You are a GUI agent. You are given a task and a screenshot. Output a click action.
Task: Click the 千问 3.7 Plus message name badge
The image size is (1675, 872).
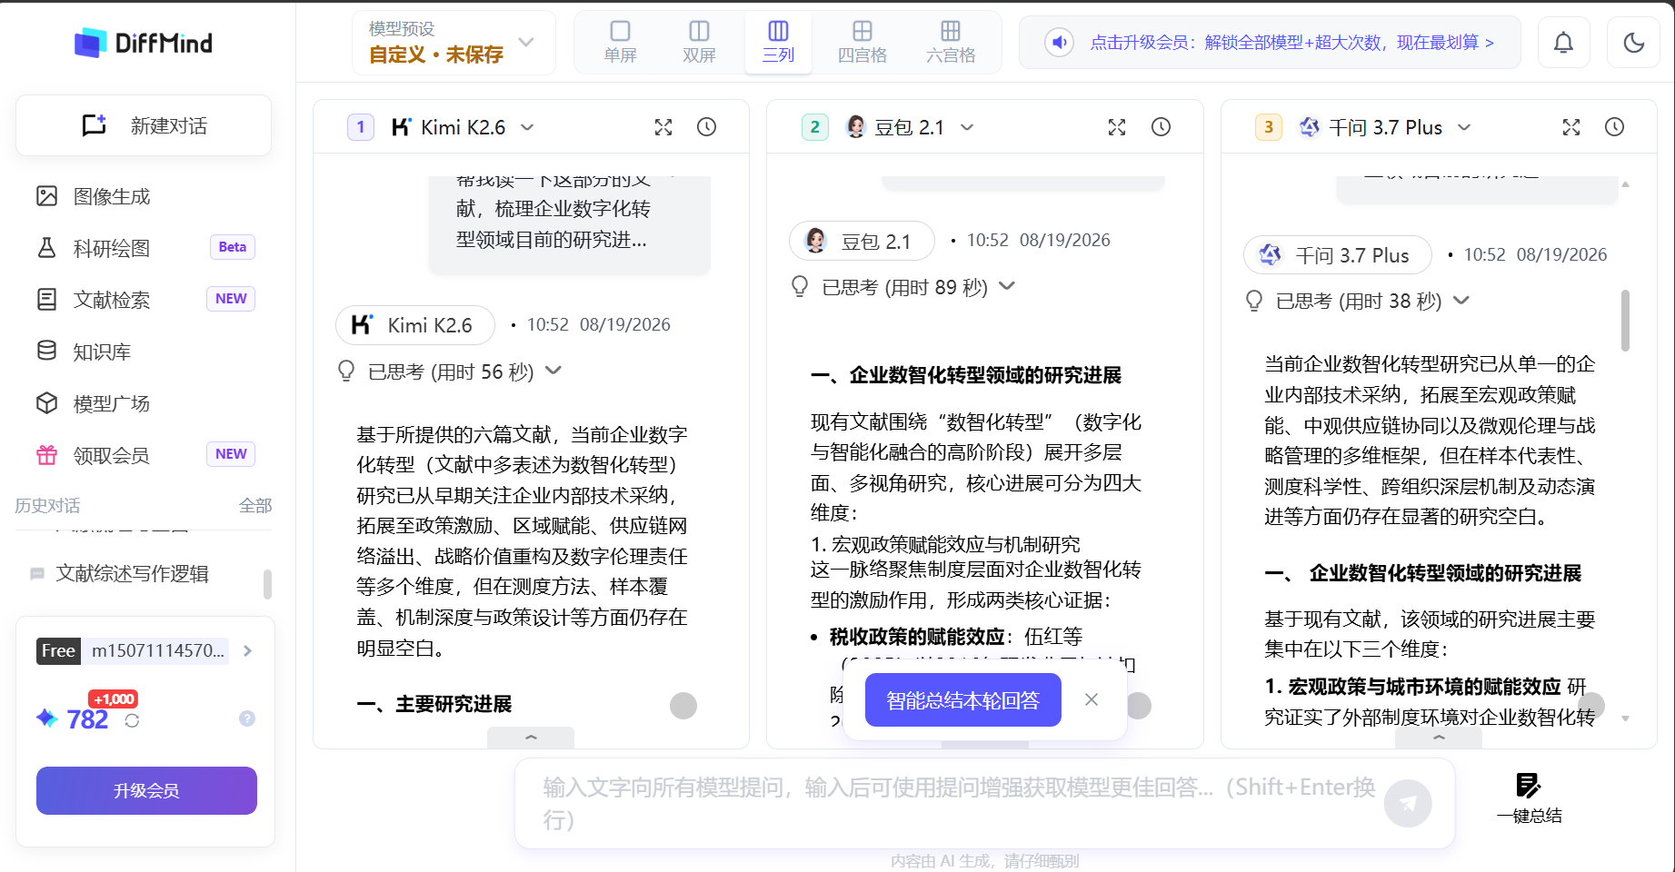coord(1338,255)
